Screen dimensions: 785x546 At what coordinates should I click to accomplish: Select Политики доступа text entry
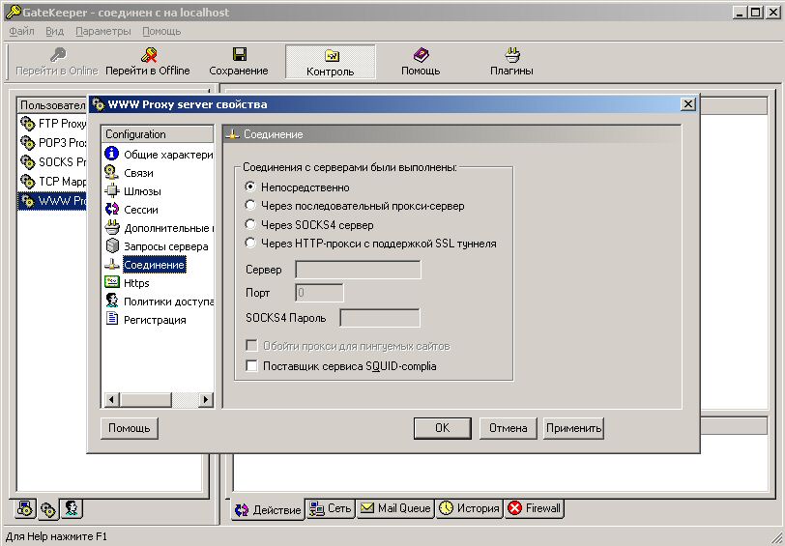[x=168, y=302]
